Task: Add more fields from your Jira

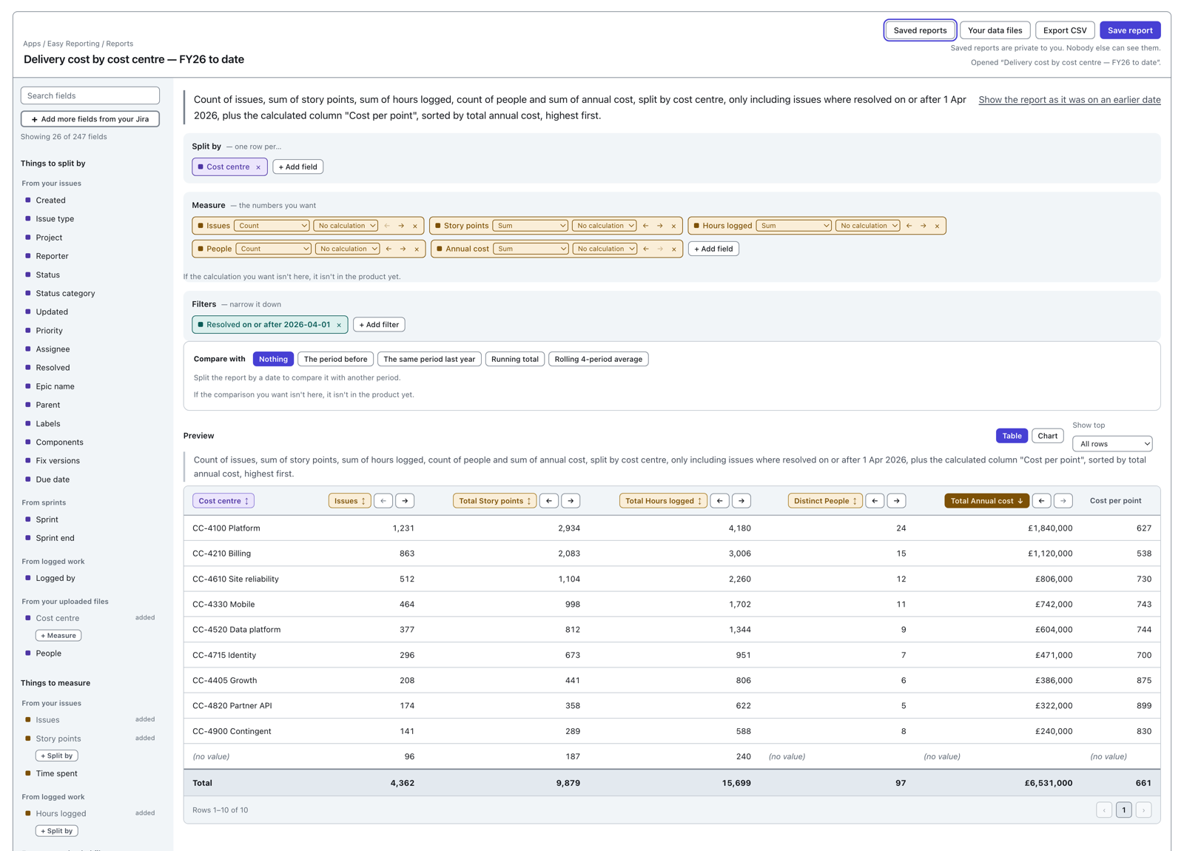Action: (x=90, y=119)
